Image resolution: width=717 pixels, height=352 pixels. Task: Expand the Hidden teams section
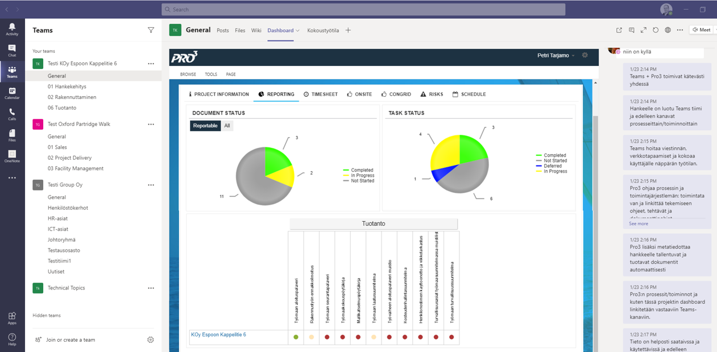(47, 316)
